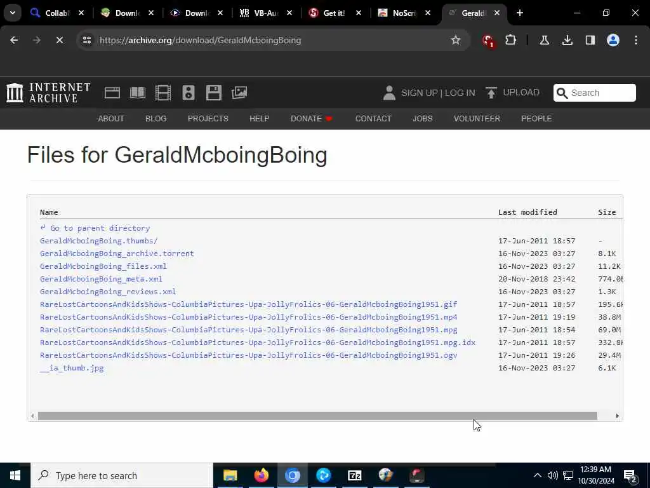Click SIGN UP link
This screenshot has width=650, height=488.
pos(419,93)
